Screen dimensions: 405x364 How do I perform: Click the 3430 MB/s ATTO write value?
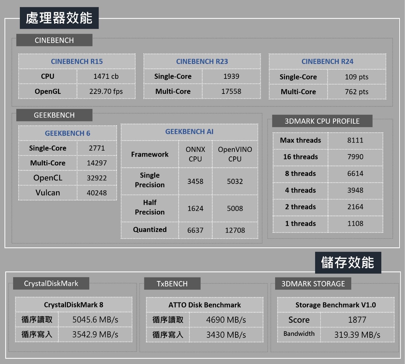pyautogui.click(x=226, y=335)
